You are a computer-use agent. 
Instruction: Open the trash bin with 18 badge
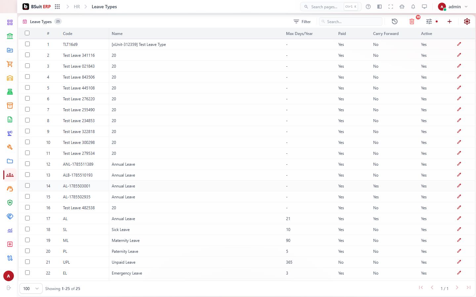(412, 21)
